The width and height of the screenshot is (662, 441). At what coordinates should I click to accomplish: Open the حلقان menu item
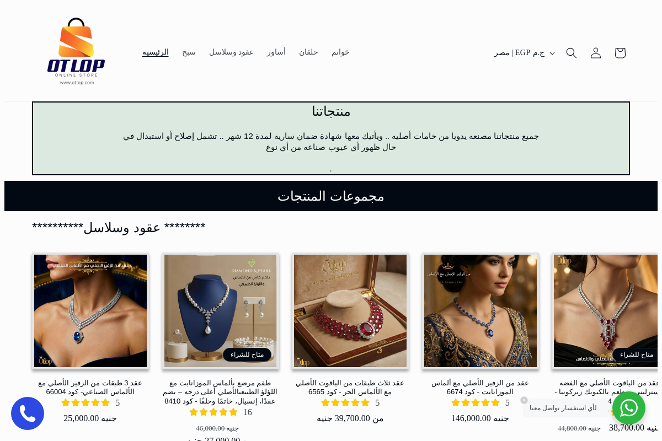(308, 52)
